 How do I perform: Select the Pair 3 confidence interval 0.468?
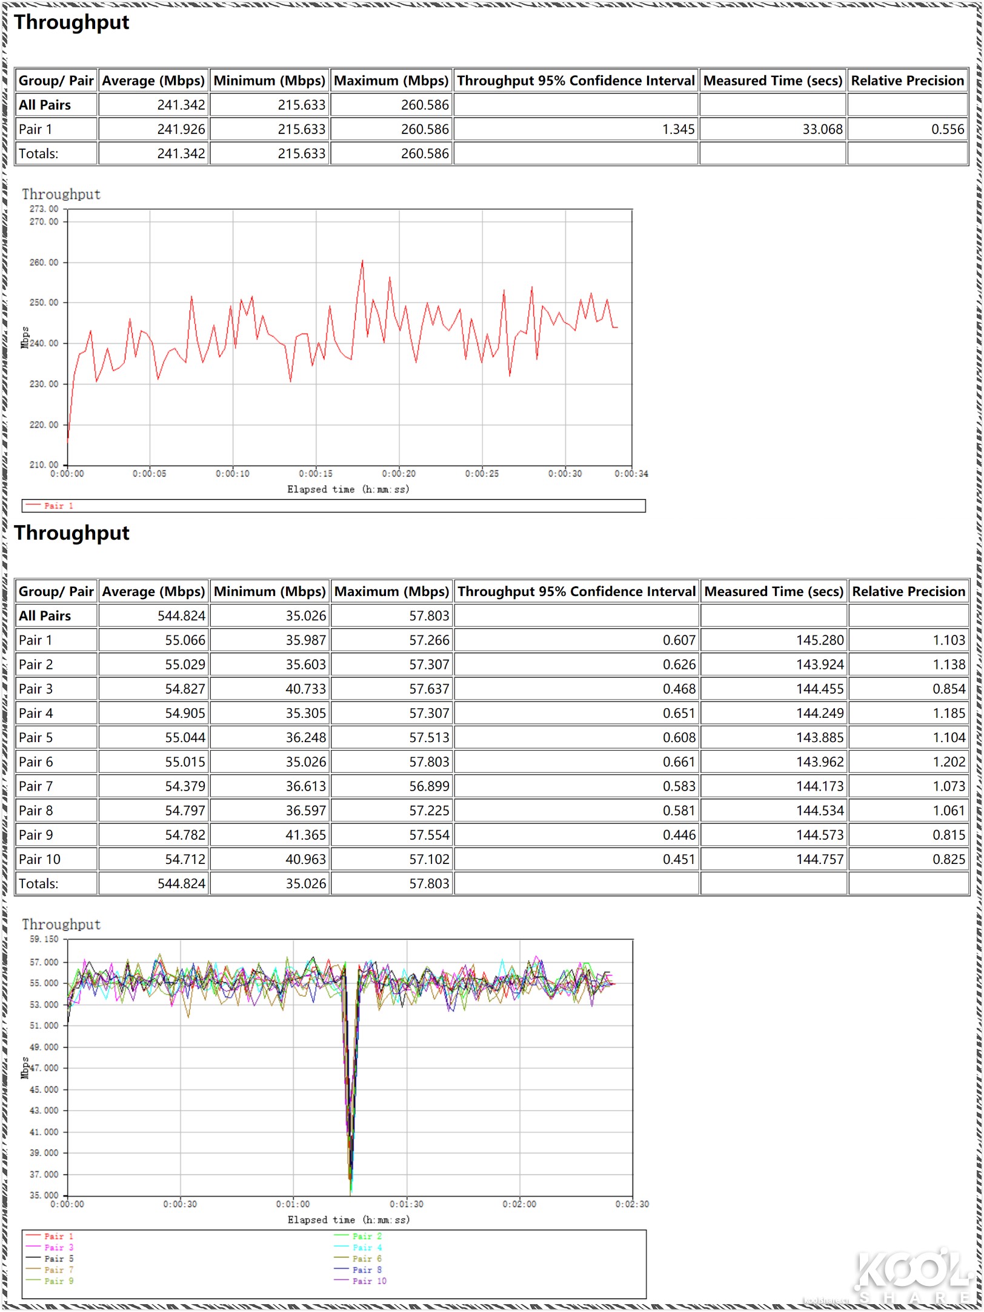pyautogui.click(x=679, y=689)
